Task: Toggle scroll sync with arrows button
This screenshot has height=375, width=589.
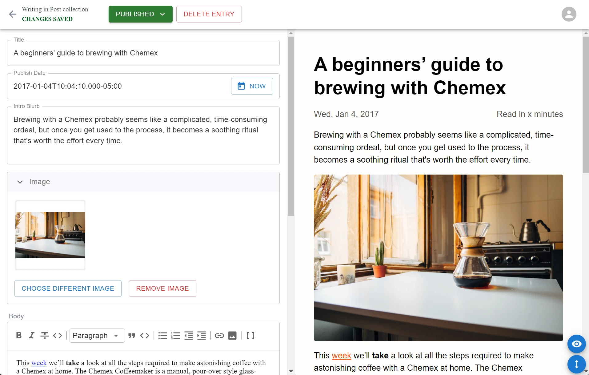Action: 576,364
